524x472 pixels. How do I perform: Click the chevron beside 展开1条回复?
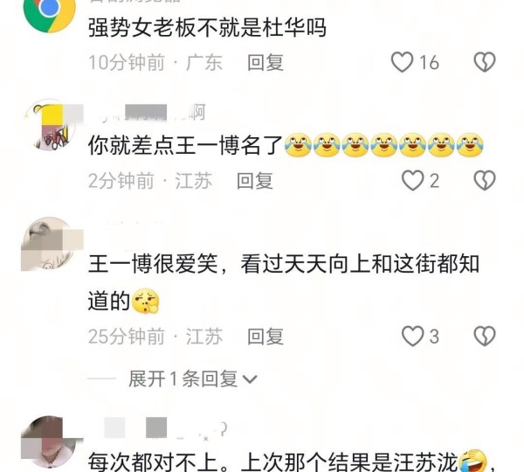pyautogui.click(x=250, y=379)
